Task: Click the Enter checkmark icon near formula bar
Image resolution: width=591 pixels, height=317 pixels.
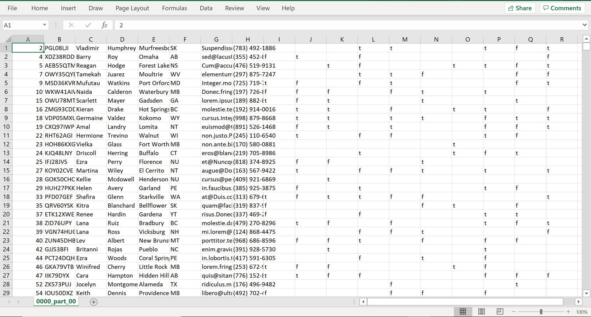Action: 88,25
